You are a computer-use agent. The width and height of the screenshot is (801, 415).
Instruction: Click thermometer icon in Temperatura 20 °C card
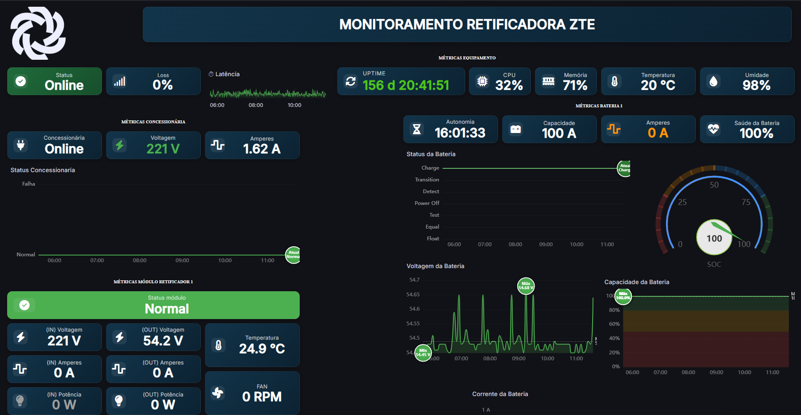(x=615, y=81)
